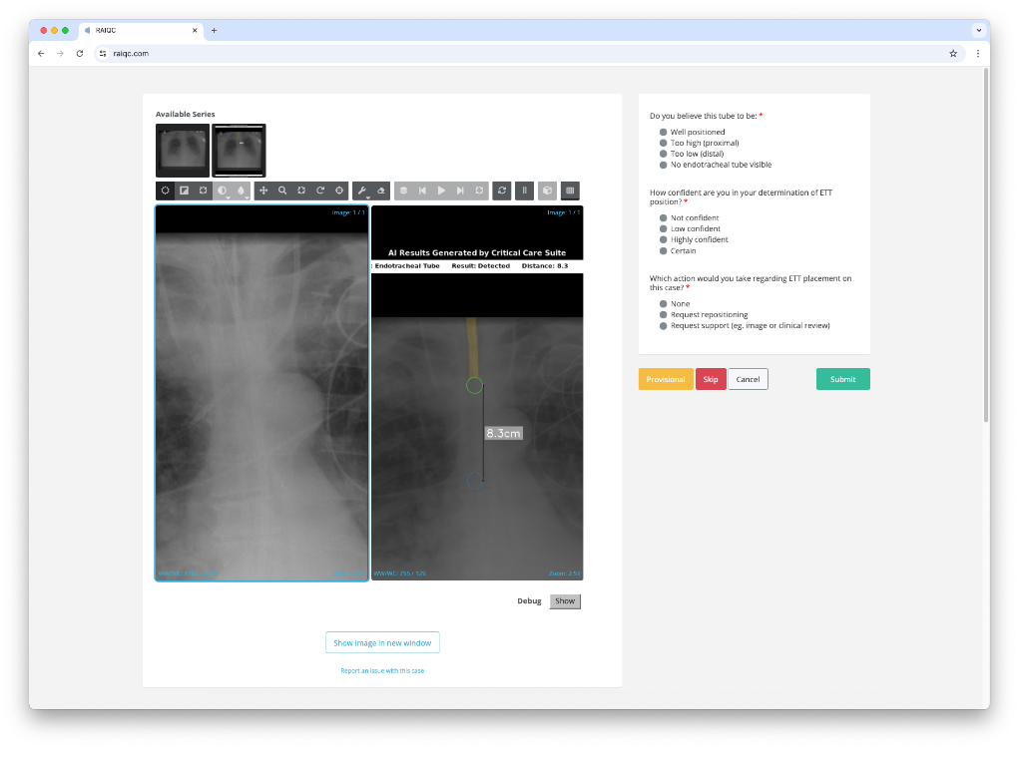1022x766 pixels.
Task: Click the eraser tool icon
Action: [x=380, y=190]
